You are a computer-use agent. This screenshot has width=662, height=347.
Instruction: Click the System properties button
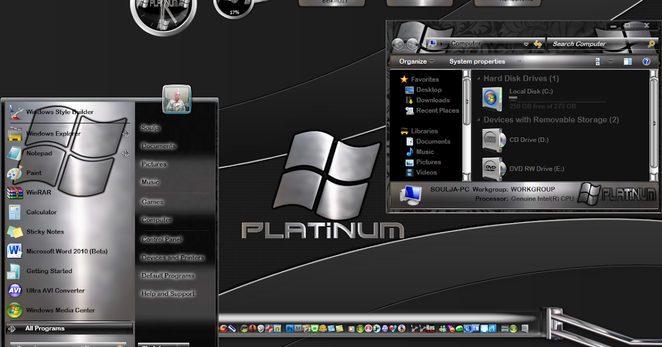tap(477, 62)
